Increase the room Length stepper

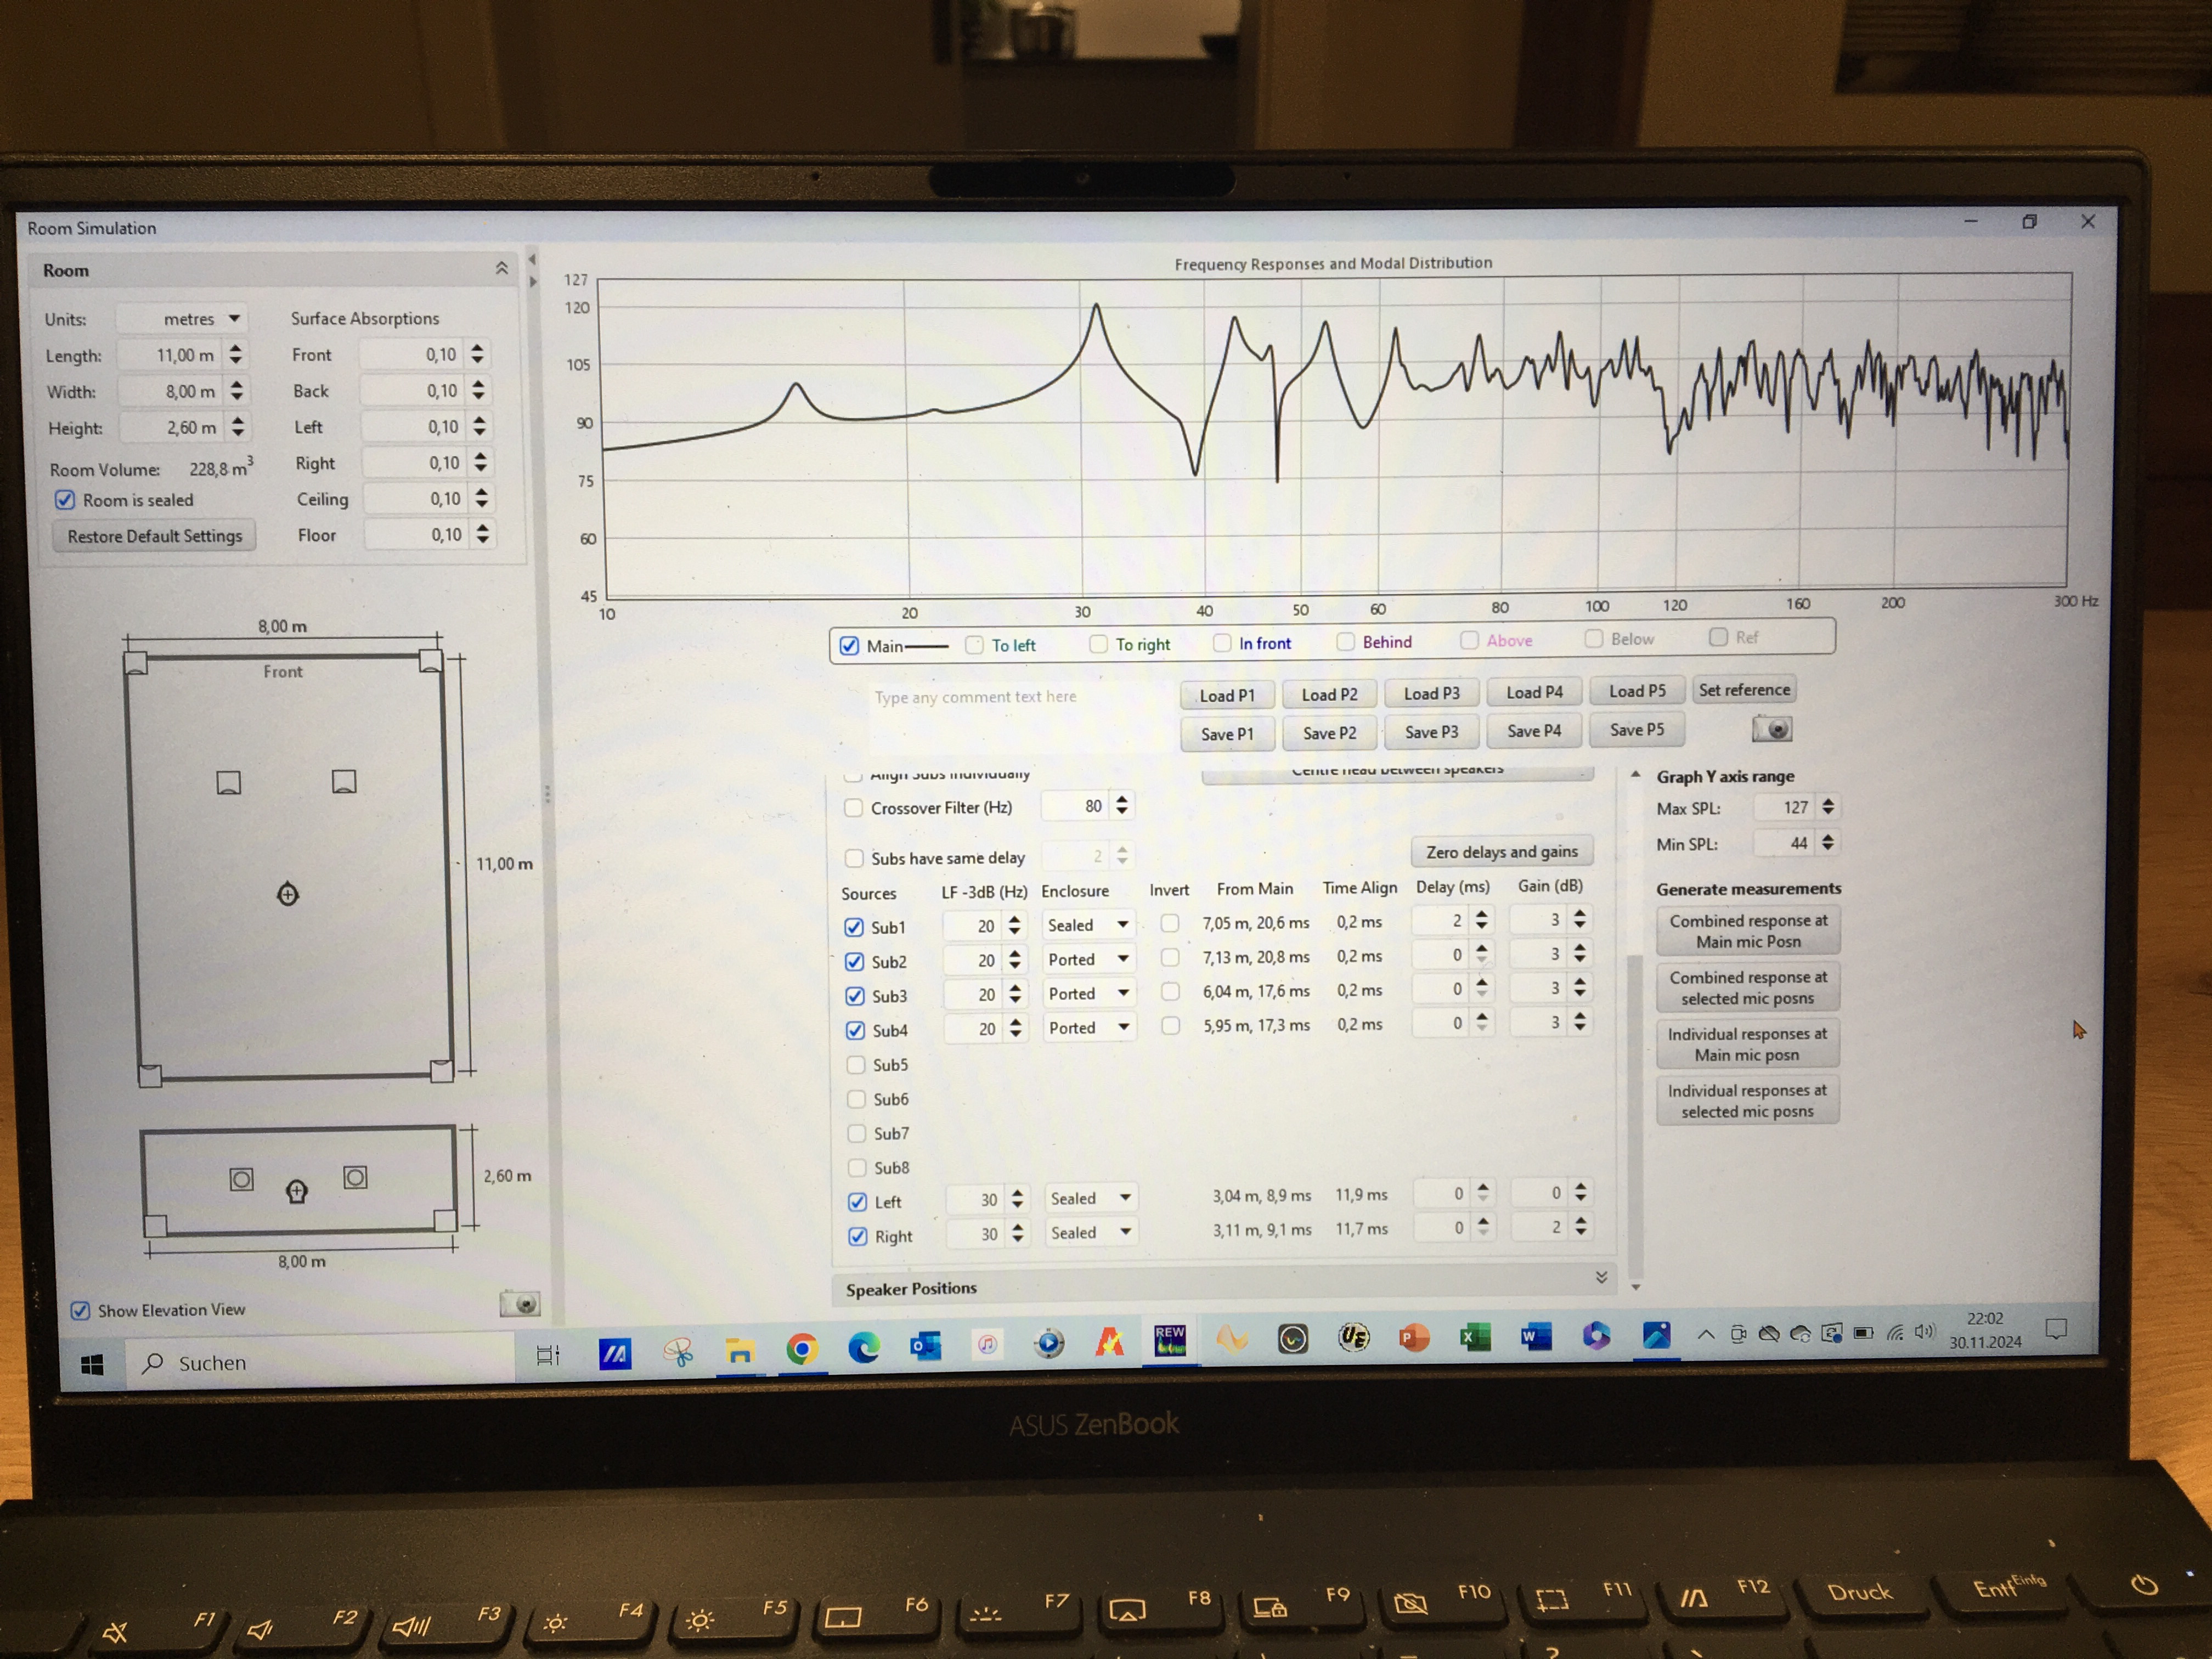pyautogui.click(x=236, y=348)
